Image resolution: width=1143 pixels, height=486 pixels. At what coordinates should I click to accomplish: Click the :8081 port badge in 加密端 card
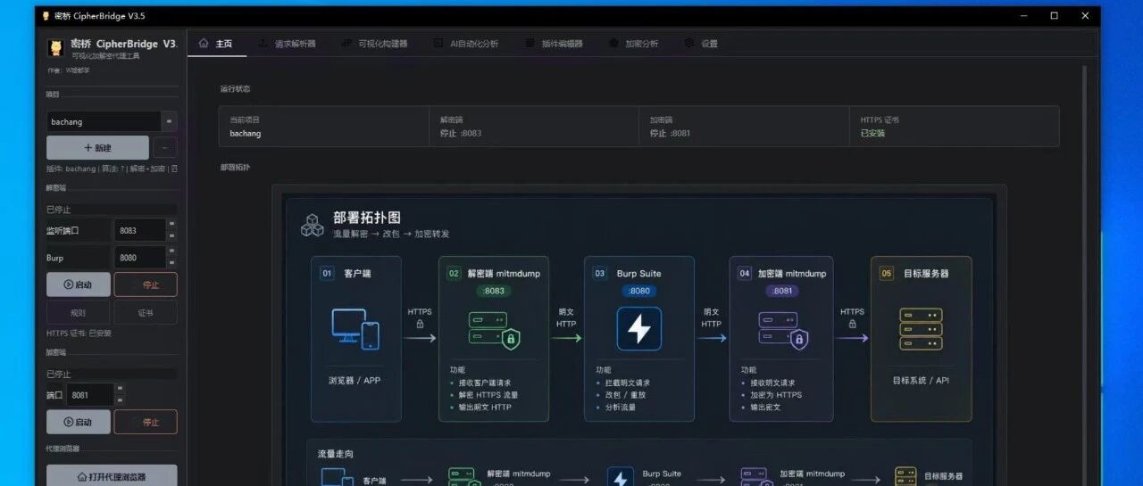pyautogui.click(x=783, y=291)
